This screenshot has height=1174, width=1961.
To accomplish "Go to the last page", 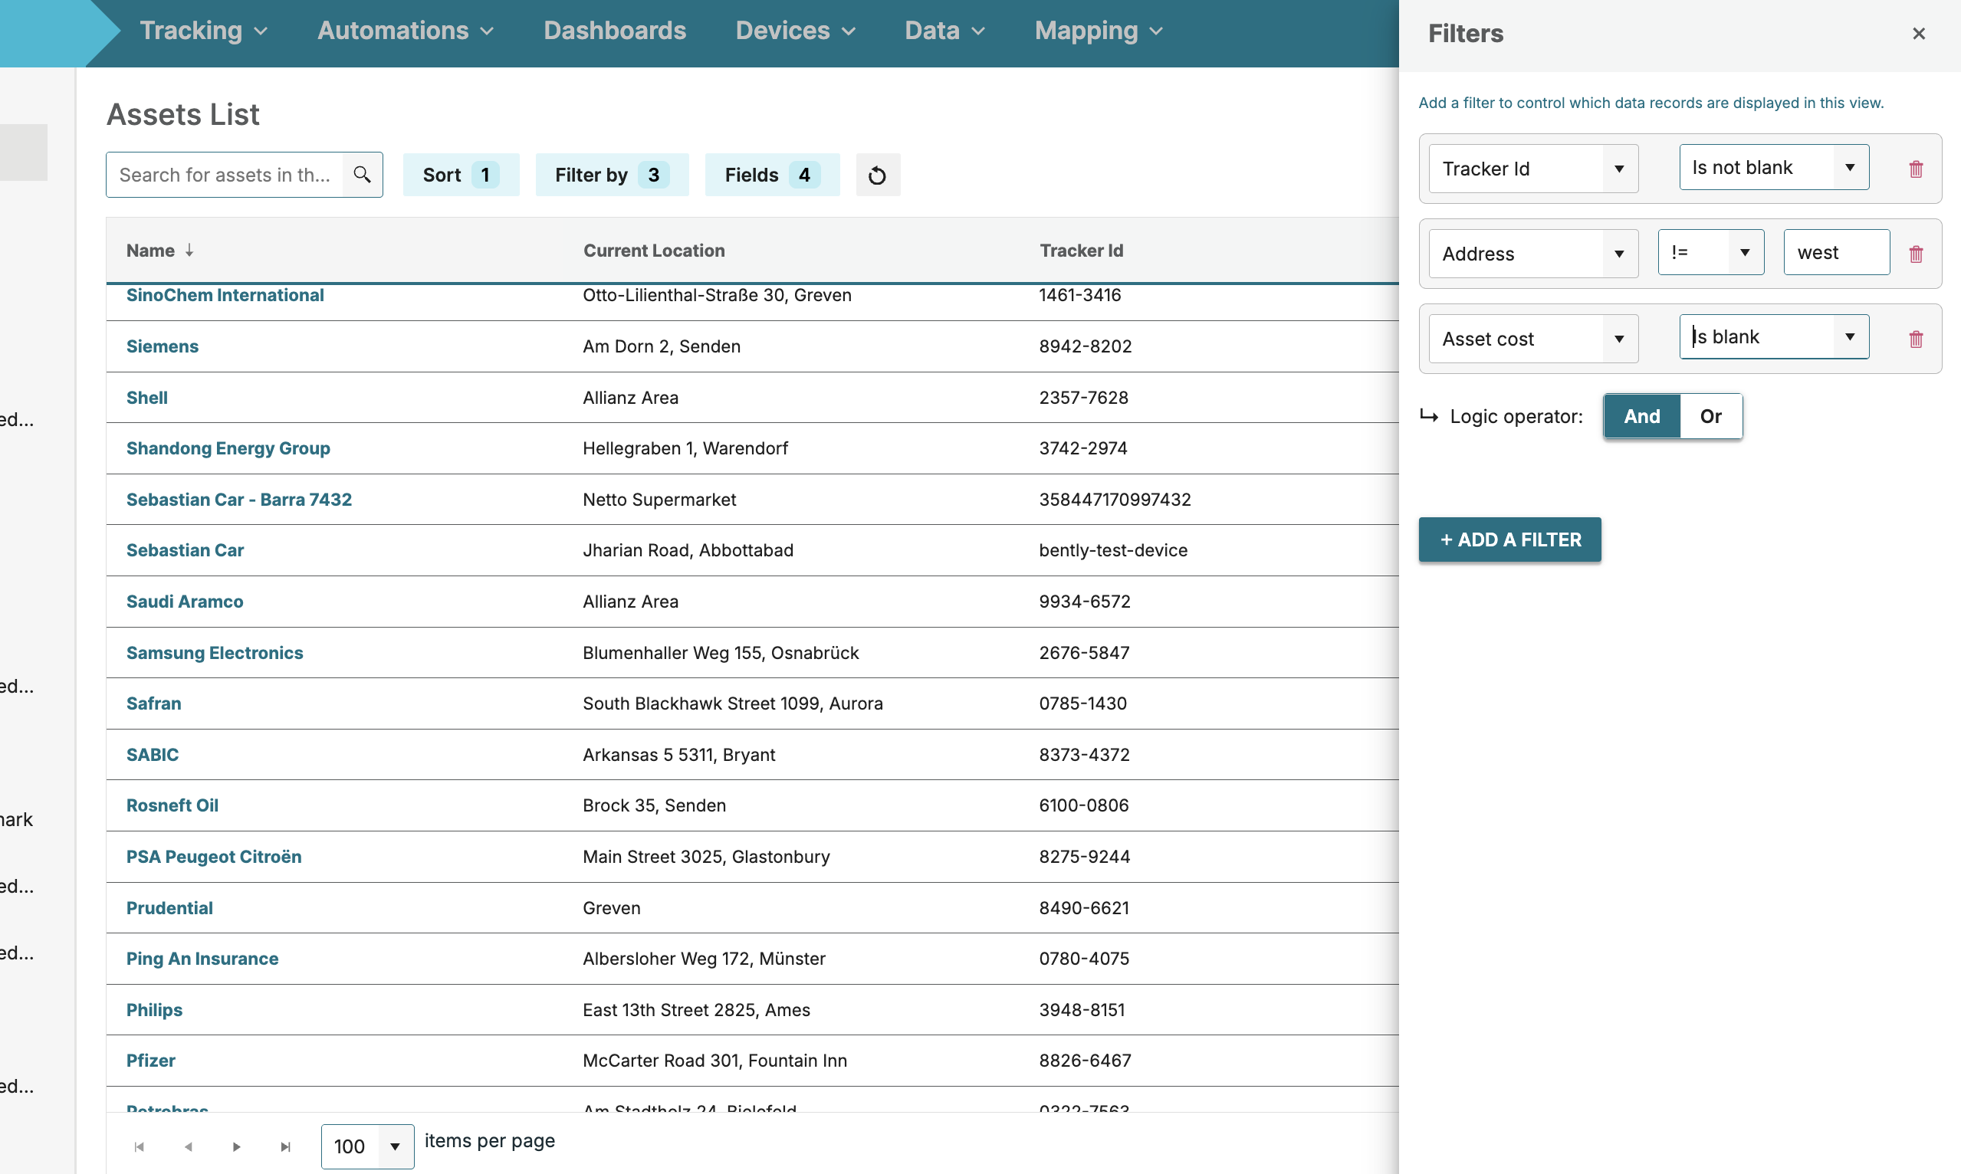I will (x=286, y=1146).
